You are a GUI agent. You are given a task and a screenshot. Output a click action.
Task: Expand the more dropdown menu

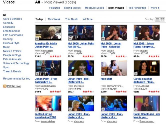point(155,8)
